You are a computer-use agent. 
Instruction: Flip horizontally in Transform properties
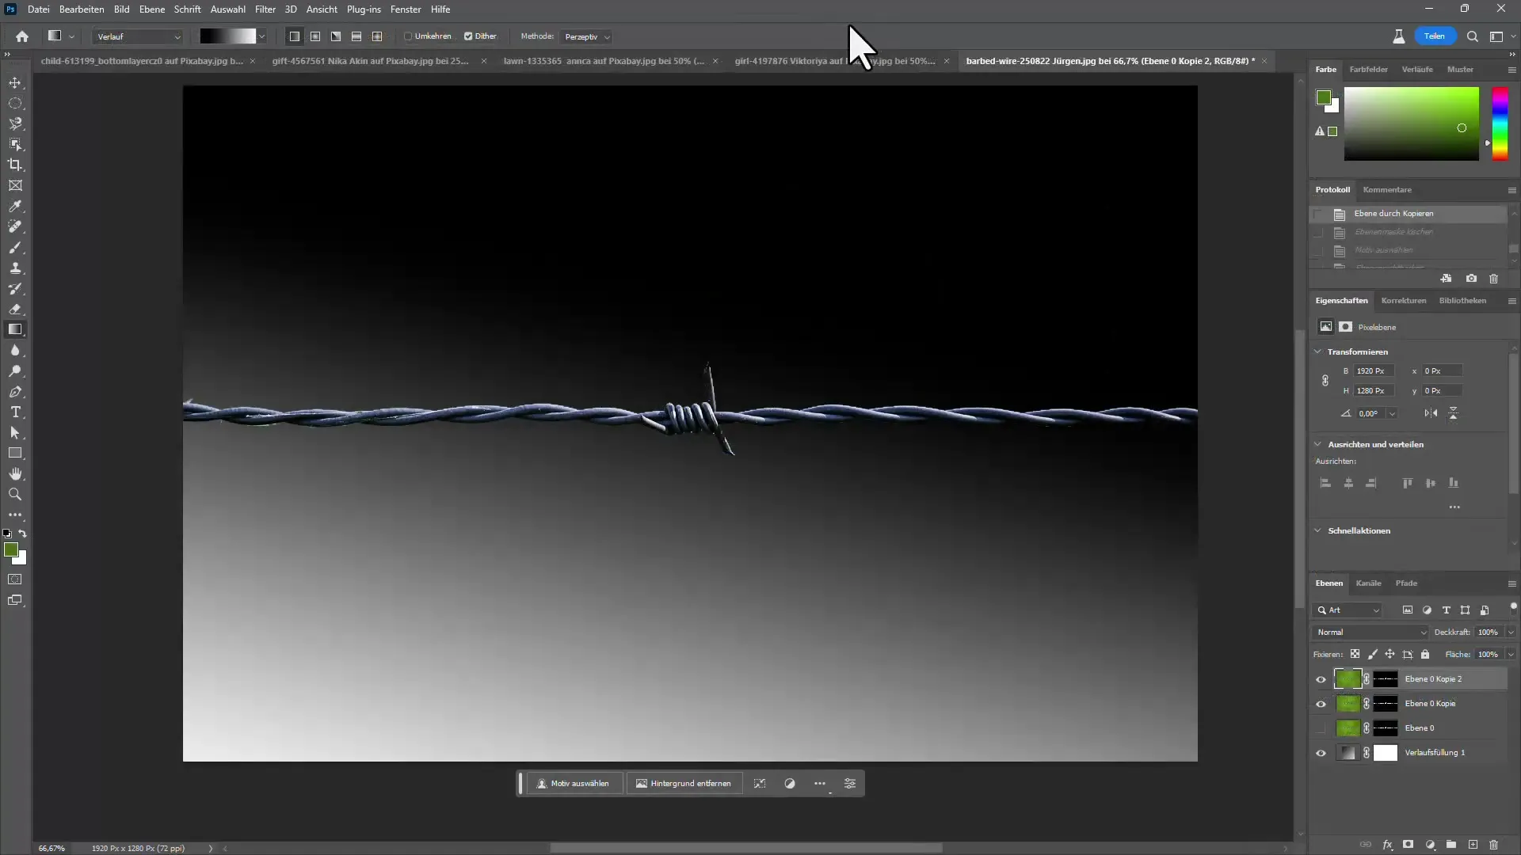pos(1431,413)
